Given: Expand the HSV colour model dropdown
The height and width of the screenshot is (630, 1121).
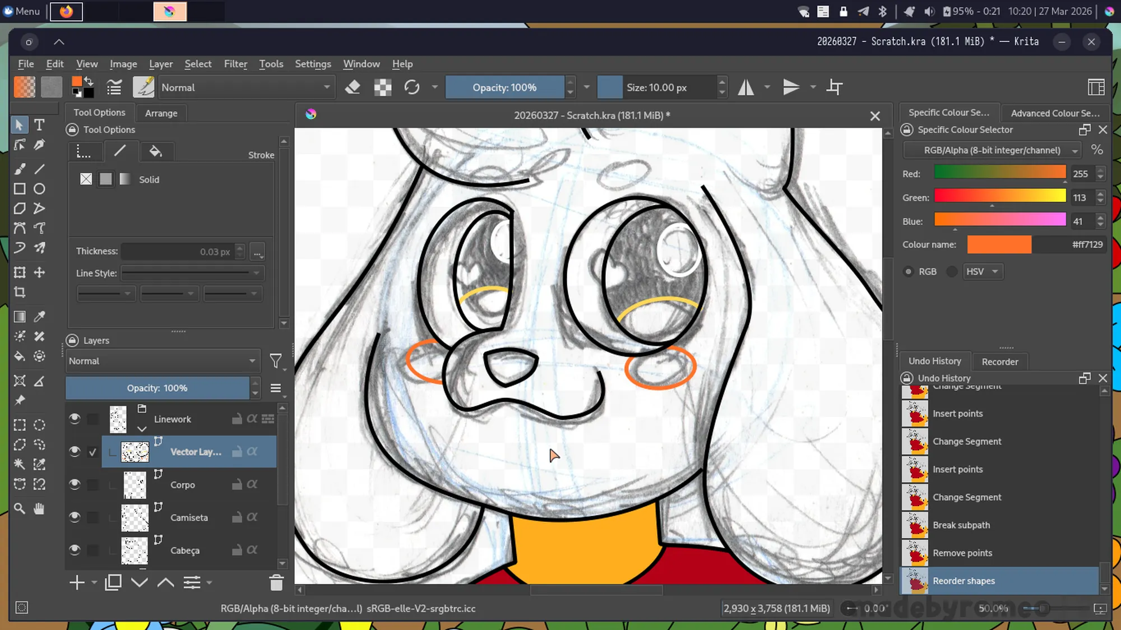Looking at the screenshot, I should pos(983,271).
